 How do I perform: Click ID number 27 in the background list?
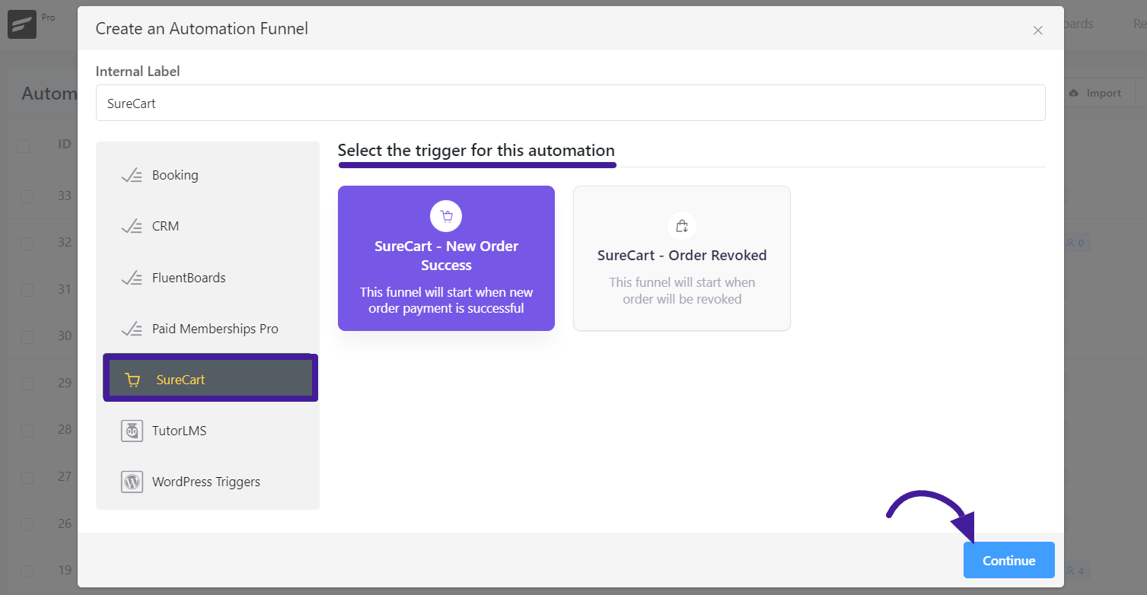[65, 476]
